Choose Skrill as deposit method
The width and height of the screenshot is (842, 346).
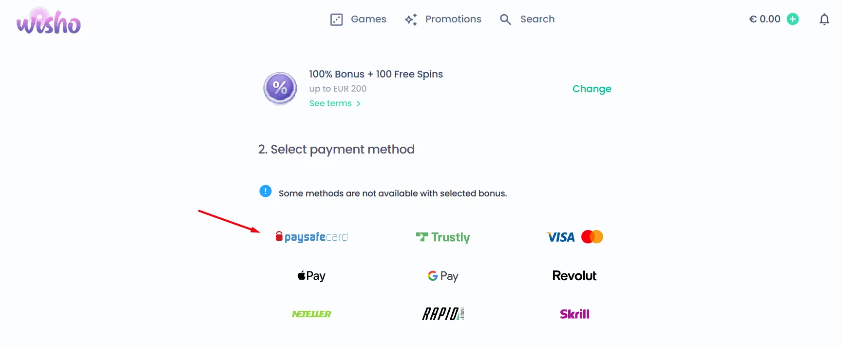tap(574, 314)
